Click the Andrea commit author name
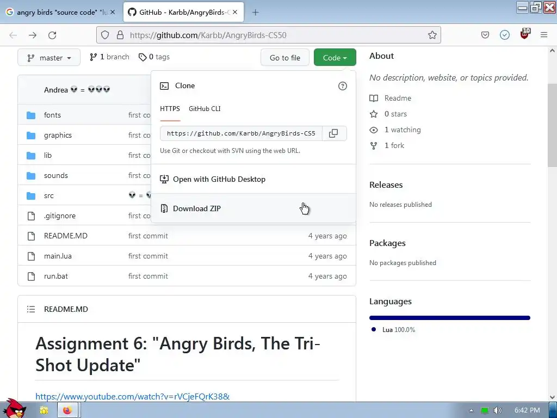This screenshot has width=557, height=418. coord(56,90)
